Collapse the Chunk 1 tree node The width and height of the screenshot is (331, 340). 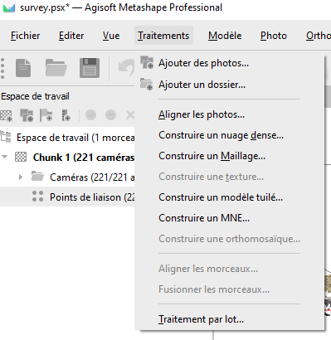(x=4, y=157)
